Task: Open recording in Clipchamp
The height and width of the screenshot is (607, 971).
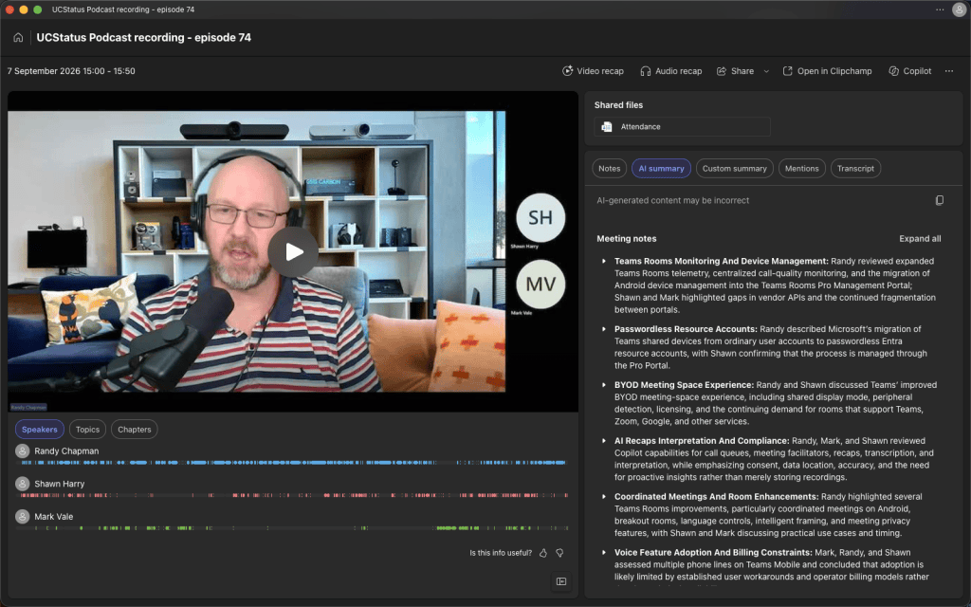Action: [827, 71]
